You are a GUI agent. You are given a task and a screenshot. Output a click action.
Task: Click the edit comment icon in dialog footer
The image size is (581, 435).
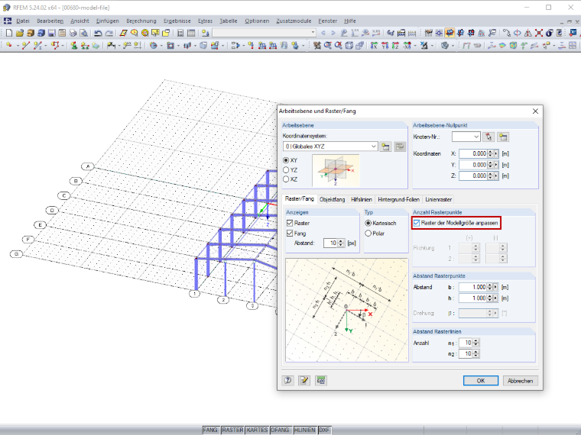(304, 380)
